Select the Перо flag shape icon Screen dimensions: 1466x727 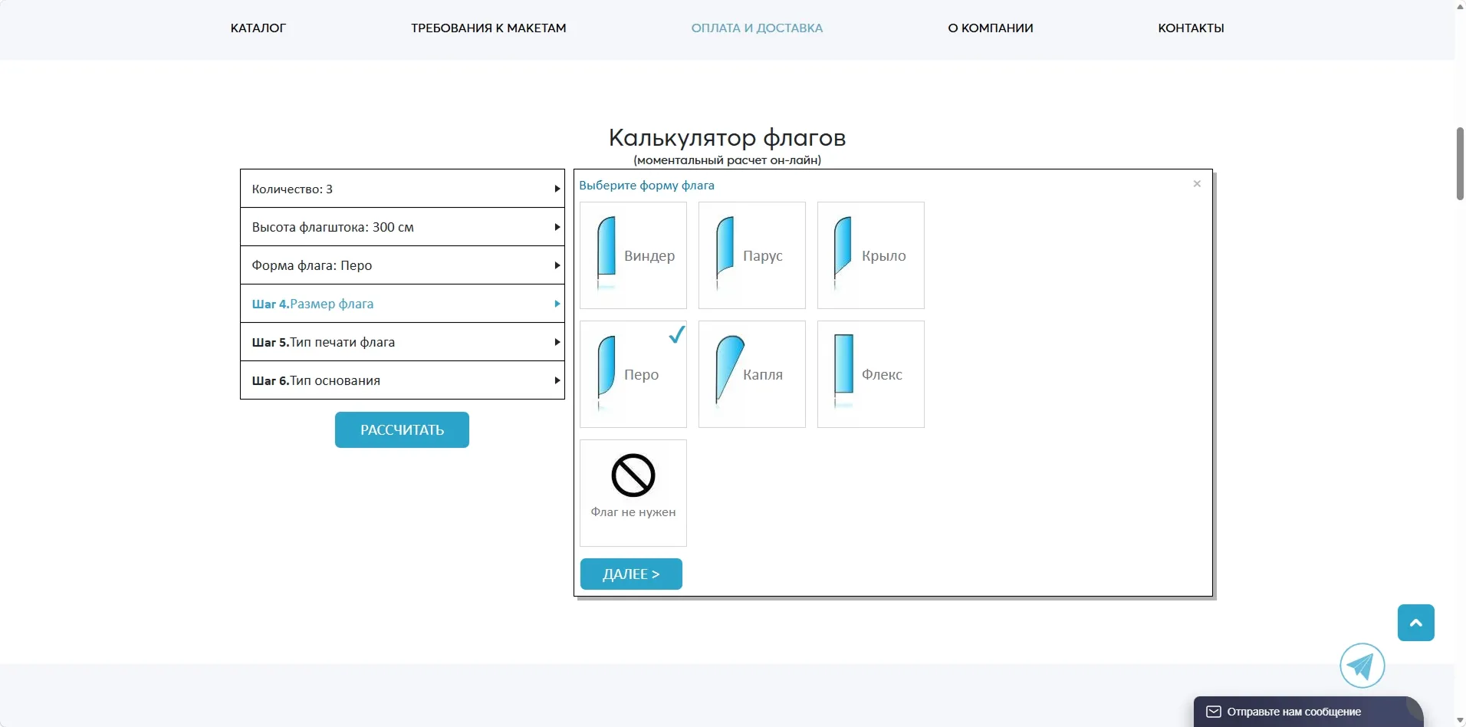[606, 372]
